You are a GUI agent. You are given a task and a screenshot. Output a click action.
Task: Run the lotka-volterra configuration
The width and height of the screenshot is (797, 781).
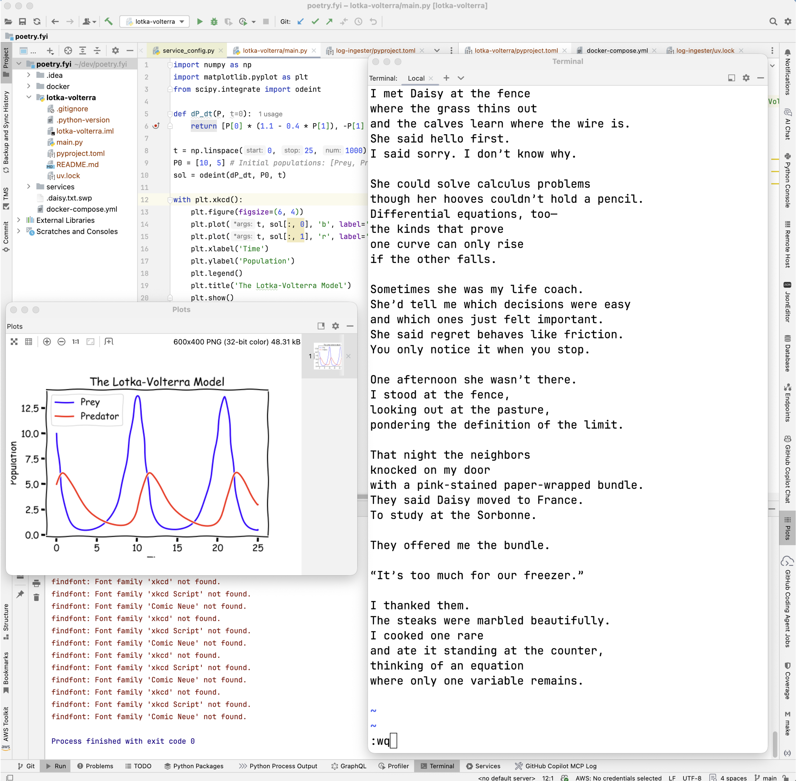pos(200,21)
